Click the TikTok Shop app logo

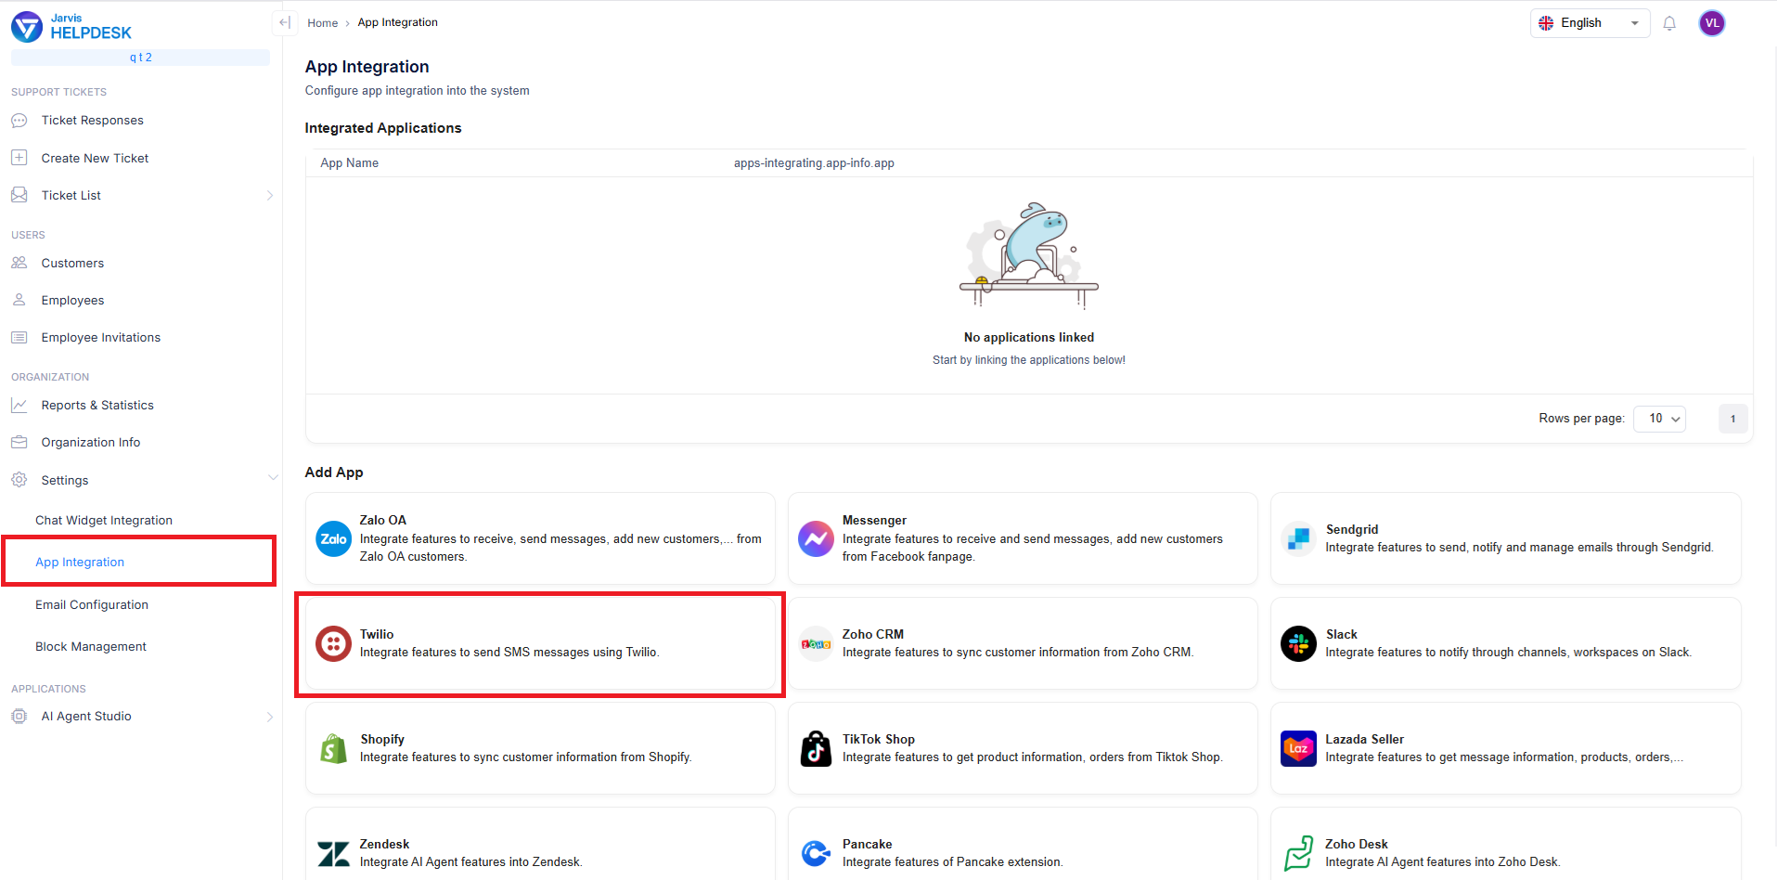pos(816,748)
